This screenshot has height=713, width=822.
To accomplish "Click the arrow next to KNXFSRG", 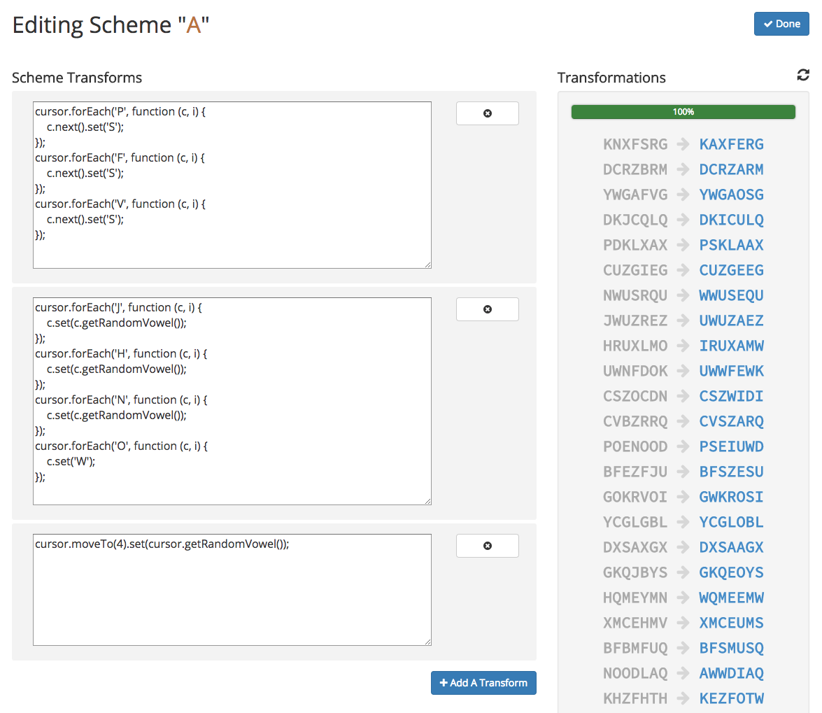I will (683, 145).
